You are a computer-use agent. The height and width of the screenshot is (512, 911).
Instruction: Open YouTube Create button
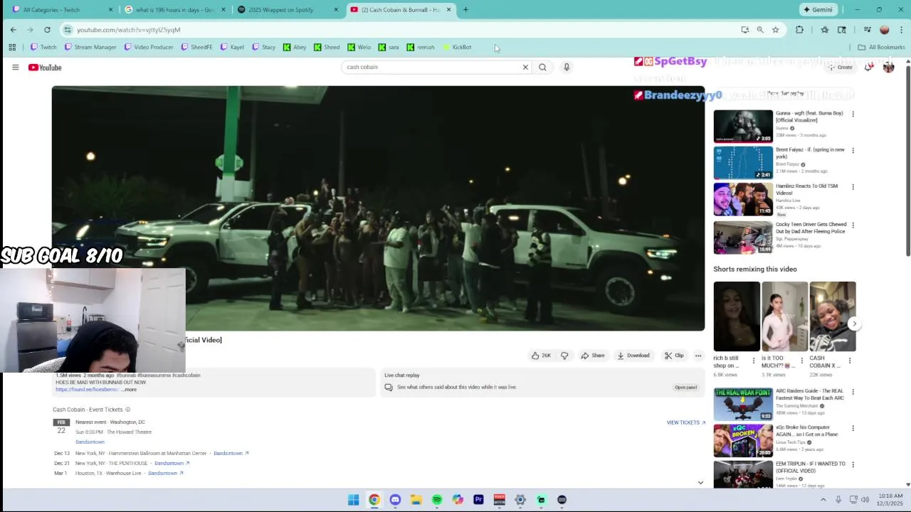pyautogui.click(x=840, y=67)
